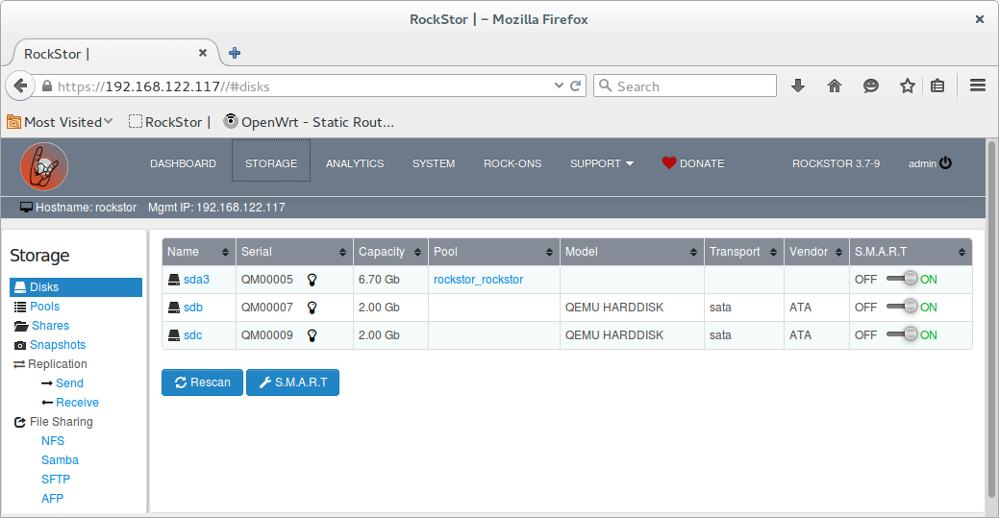
Task: Sort the table by S.M.A.R.T column
Action: 911,252
